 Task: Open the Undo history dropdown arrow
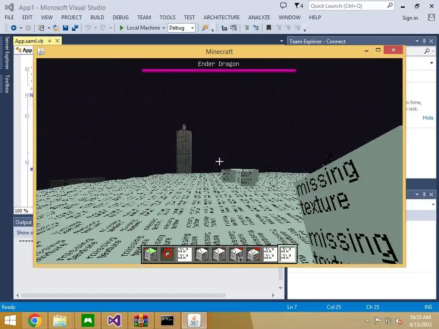[96, 28]
